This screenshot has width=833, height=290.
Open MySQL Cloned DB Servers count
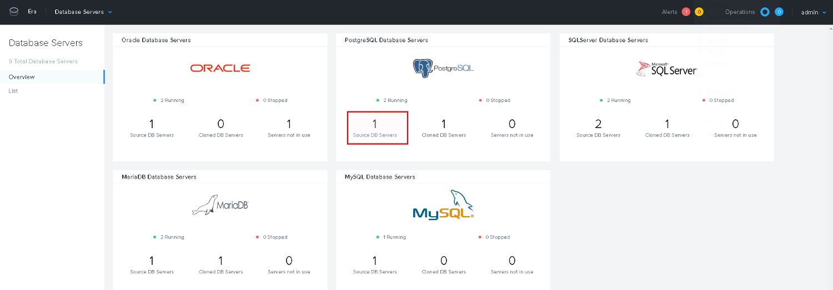coord(444,265)
